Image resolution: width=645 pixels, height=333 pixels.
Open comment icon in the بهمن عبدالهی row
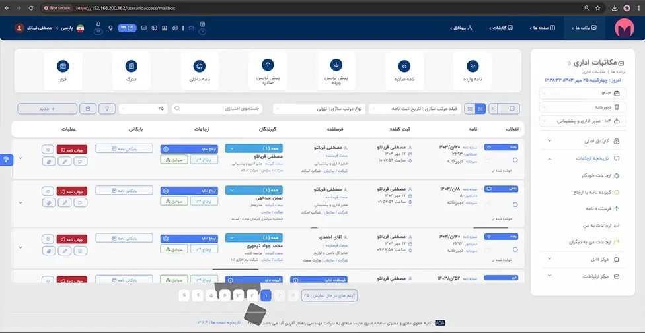(80, 202)
